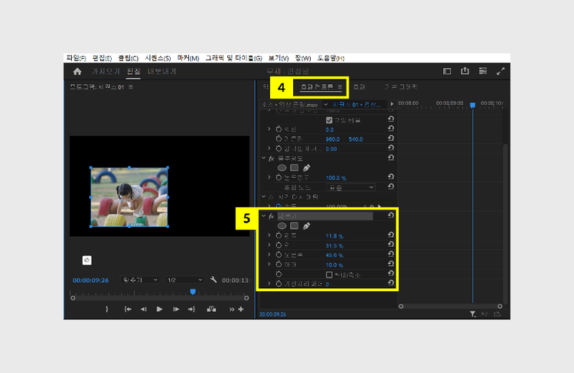
Task: Collapse the Crop effect group
Action: [x=263, y=216]
